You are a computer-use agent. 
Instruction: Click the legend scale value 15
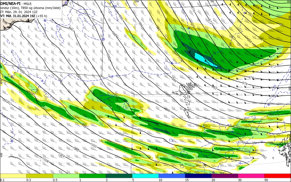[187, 180]
